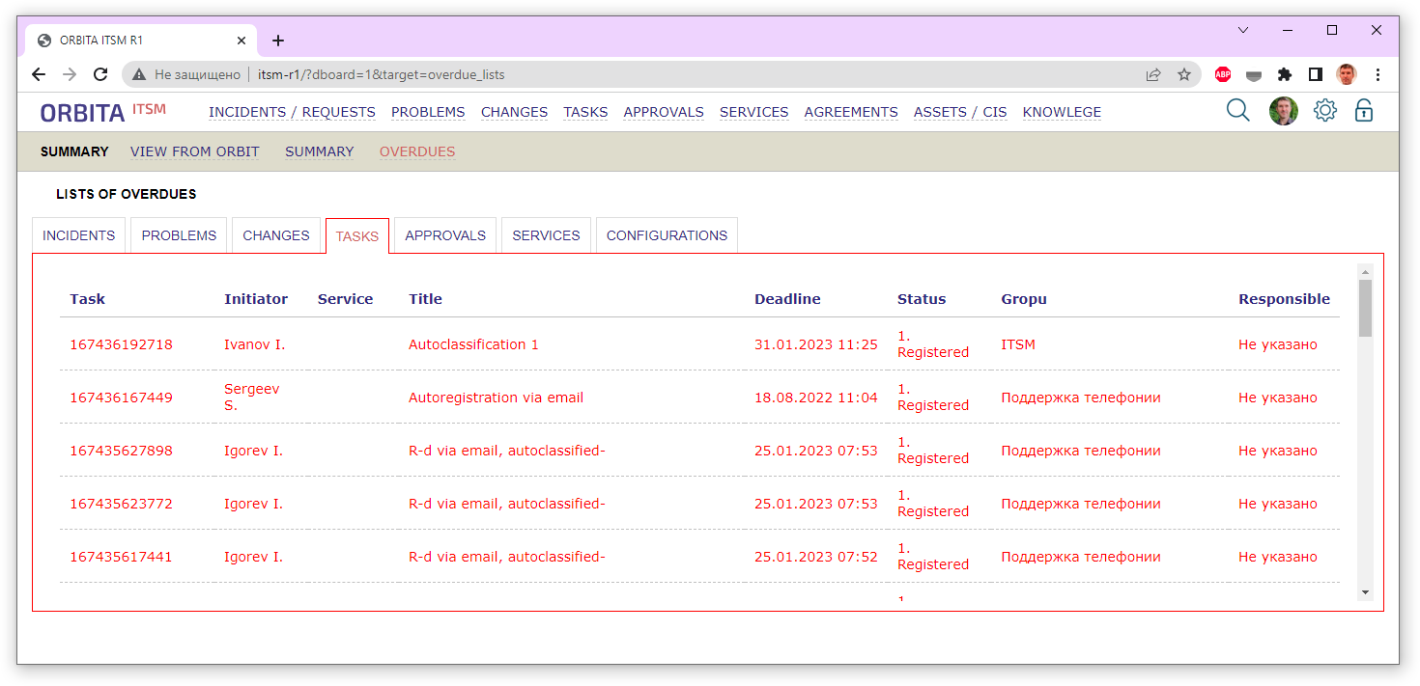
Task: Open the browser extensions puzzle icon
Action: coord(1284,74)
